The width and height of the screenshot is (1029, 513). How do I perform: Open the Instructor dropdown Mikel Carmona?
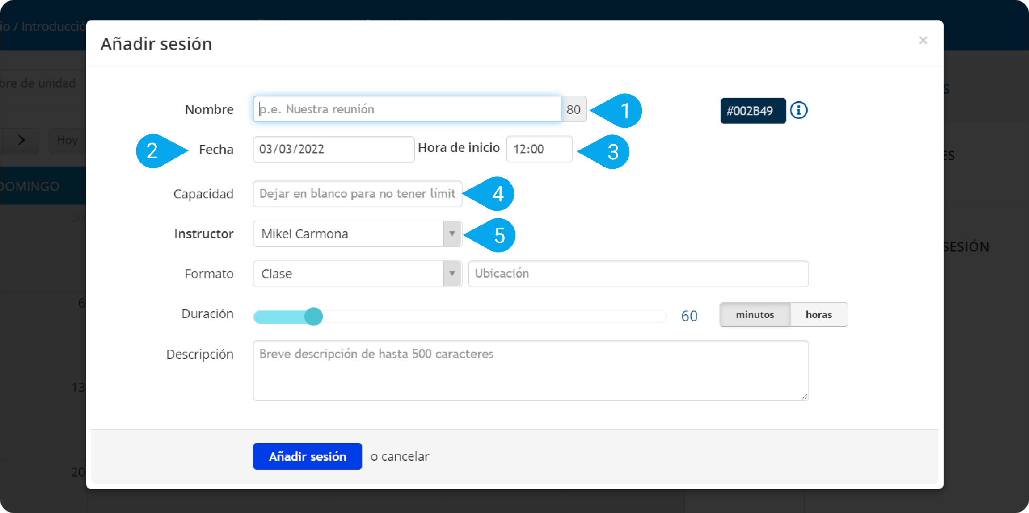coord(358,234)
